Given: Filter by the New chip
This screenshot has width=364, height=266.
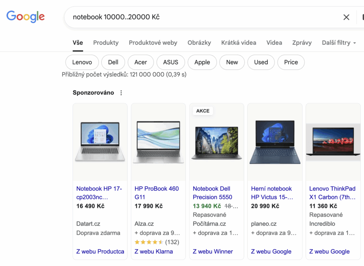Looking at the screenshot, I should (x=232, y=62).
